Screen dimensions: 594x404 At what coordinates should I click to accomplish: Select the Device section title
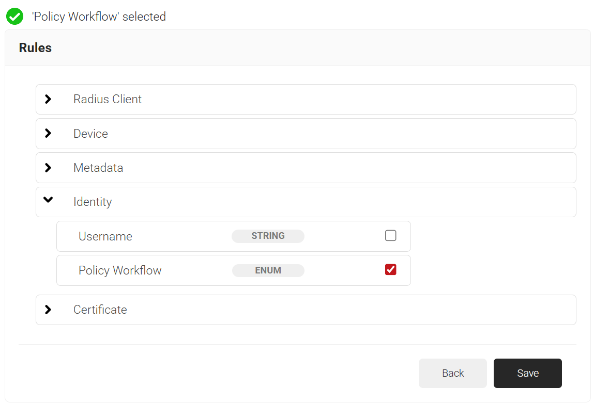point(90,134)
